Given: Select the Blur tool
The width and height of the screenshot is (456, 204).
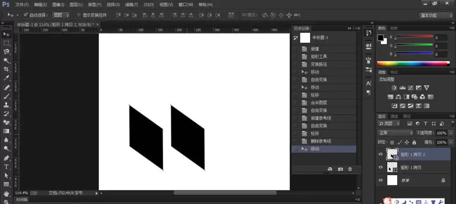Looking at the screenshot, I should [6, 140].
